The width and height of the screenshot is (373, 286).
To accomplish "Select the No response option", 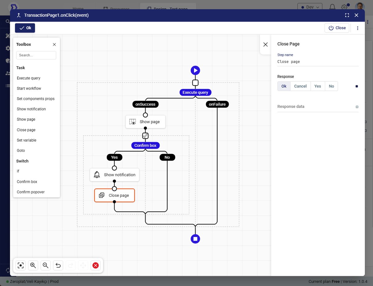I will coord(331,86).
